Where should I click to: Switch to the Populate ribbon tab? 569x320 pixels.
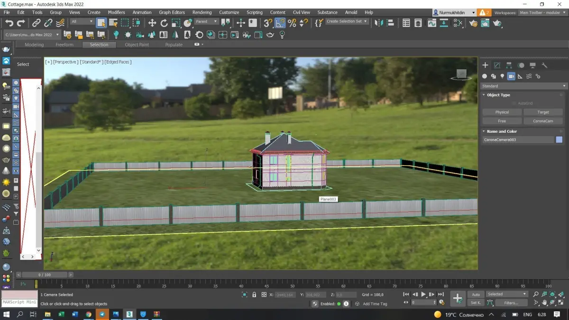click(174, 45)
